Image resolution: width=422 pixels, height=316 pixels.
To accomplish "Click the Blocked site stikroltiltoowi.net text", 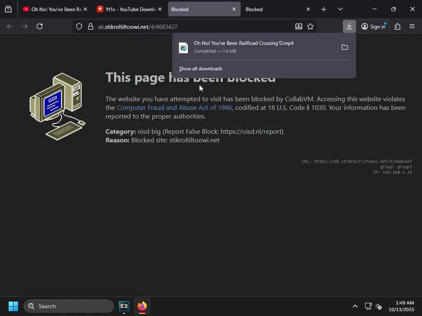I will coord(175,140).
